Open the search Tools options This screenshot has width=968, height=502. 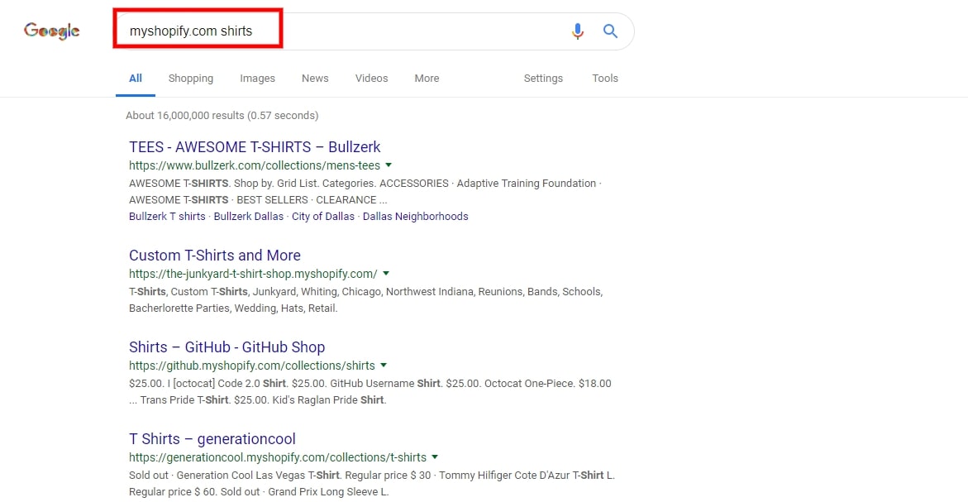coord(605,79)
